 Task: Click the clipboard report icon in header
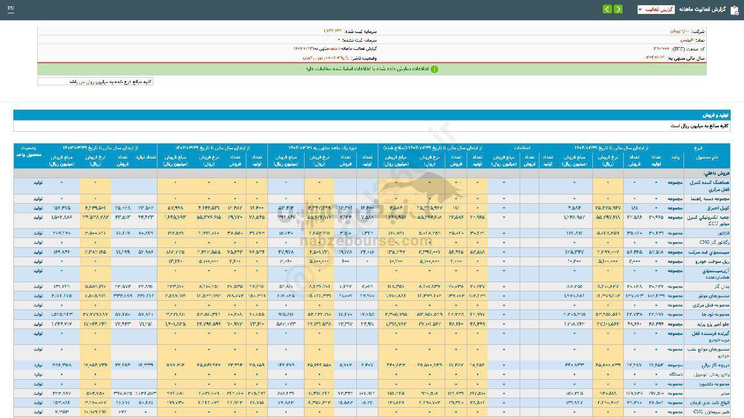click(x=734, y=9)
